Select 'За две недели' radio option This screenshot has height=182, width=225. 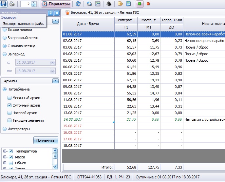(17, 30)
